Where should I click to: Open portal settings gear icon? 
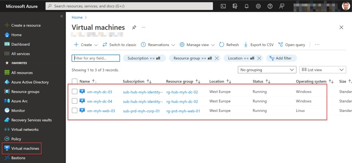(x=258, y=6)
